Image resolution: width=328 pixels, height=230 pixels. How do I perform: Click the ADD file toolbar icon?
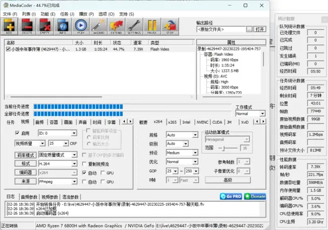(9, 26)
